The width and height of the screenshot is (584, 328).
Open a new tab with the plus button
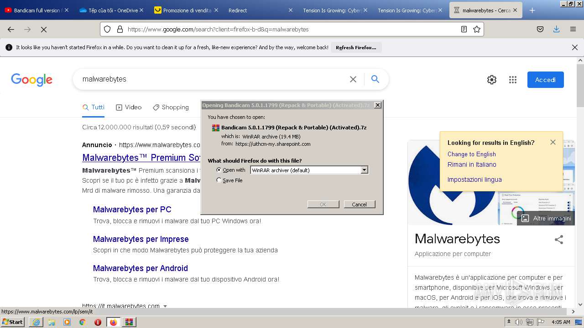coord(532,10)
